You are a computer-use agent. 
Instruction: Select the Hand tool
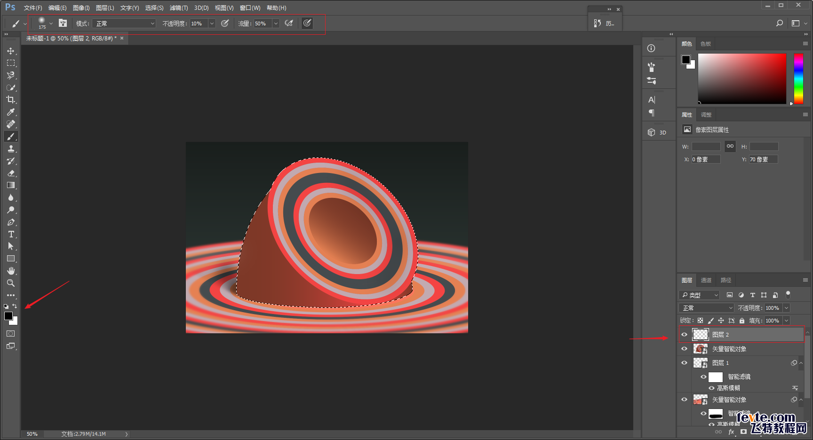coord(10,271)
